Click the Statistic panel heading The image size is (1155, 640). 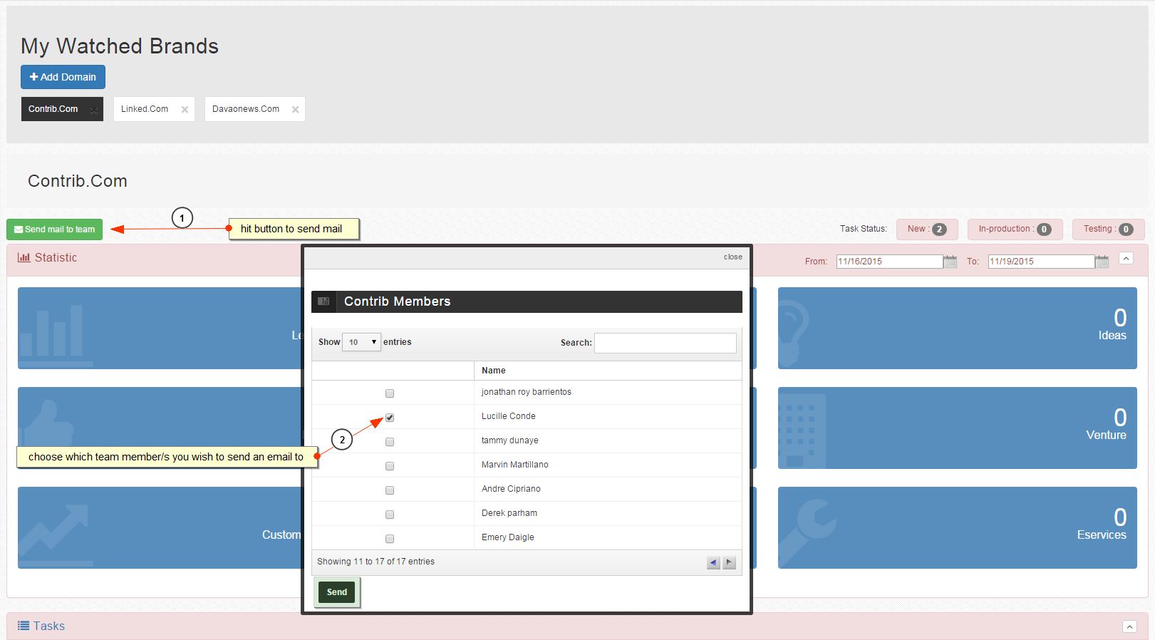(47, 257)
